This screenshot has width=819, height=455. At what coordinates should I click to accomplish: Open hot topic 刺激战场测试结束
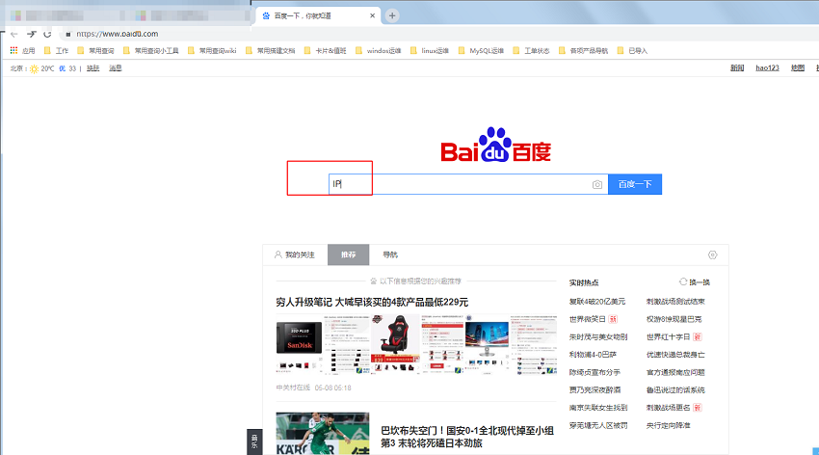click(675, 302)
